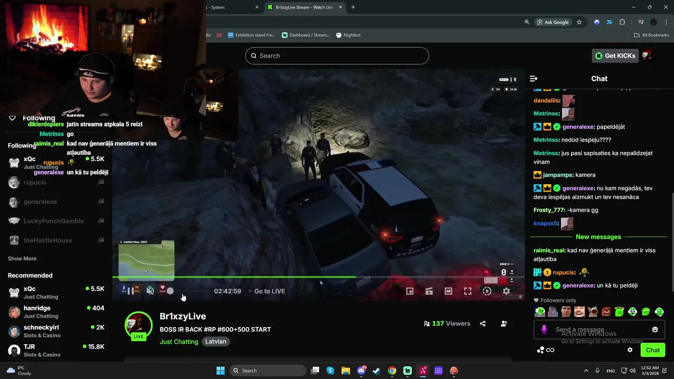The width and height of the screenshot is (674, 379).
Task: Open browser extensions puzzle icon
Action: click(622, 22)
